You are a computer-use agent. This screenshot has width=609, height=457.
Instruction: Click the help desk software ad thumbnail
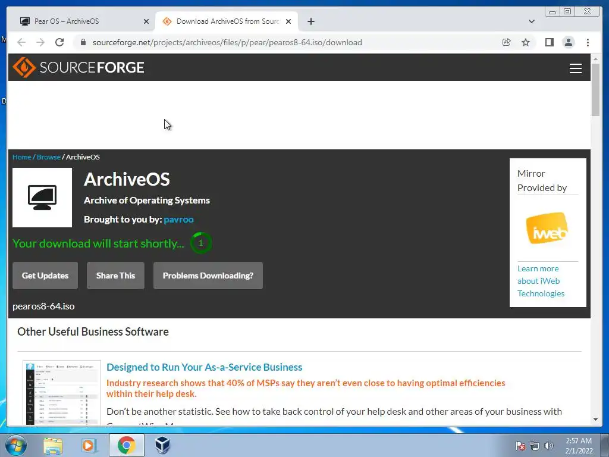pyautogui.click(x=62, y=393)
